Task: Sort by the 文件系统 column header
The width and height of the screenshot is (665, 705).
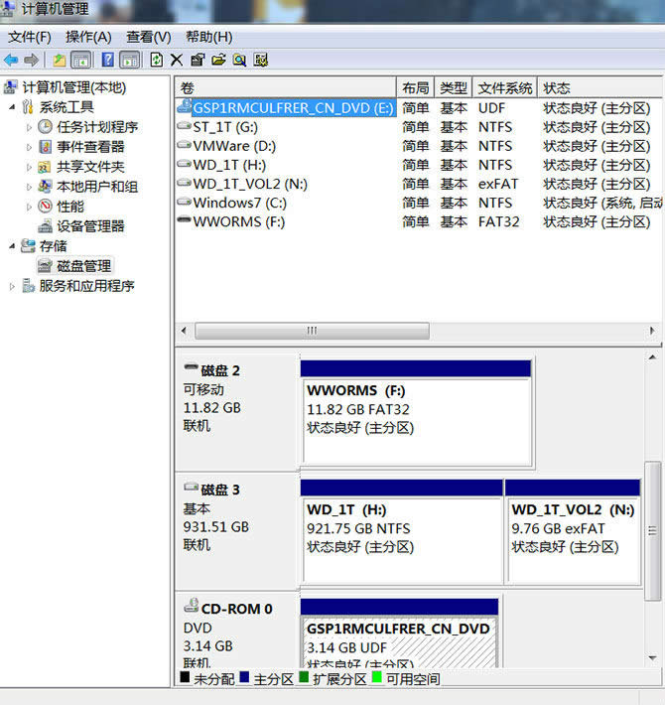Action: (x=504, y=87)
